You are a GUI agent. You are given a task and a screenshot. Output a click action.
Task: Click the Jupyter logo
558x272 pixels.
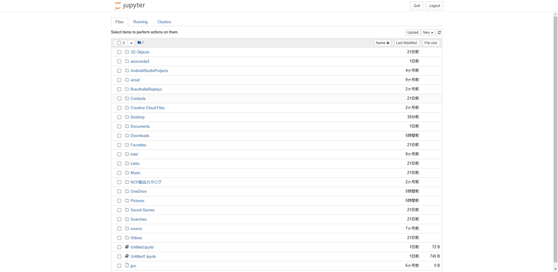[130, 6]
